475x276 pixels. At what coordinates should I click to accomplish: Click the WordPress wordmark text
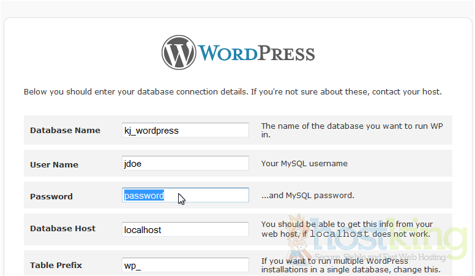pos(257,53)
